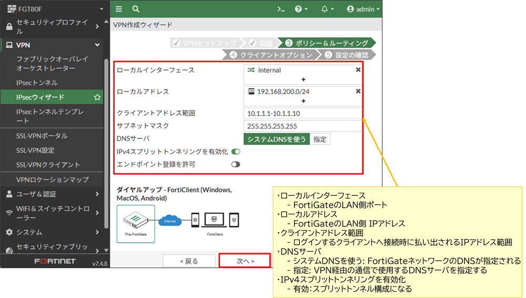This screenshot has height=298, width=526.
Task: Expand the システム menu
Action: pyautogui.click(x=97, y=232)
